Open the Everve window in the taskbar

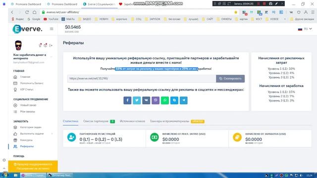[x=33, y=175]
